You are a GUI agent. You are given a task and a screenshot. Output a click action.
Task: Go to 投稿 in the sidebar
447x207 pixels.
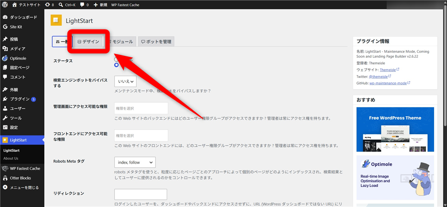click(22, 39)
